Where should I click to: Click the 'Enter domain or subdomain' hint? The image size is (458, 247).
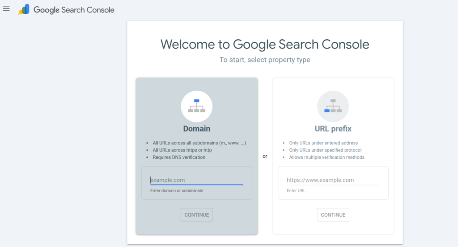coord(177,190)
